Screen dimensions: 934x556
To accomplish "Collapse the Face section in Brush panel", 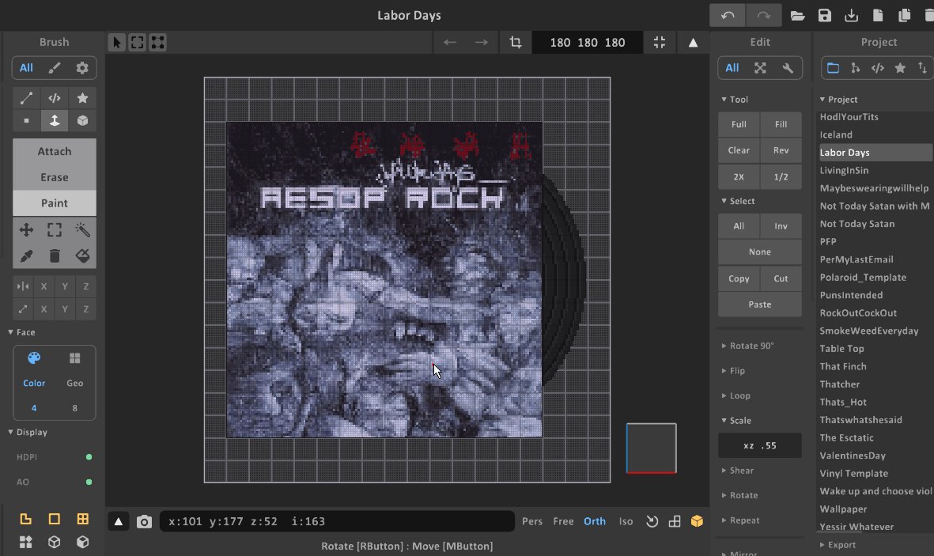I will [x=21, y=332].
